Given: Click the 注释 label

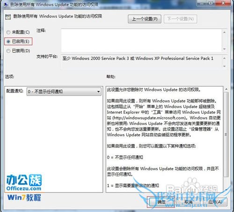Looking at the screenshot, I should tap(41, 30).
